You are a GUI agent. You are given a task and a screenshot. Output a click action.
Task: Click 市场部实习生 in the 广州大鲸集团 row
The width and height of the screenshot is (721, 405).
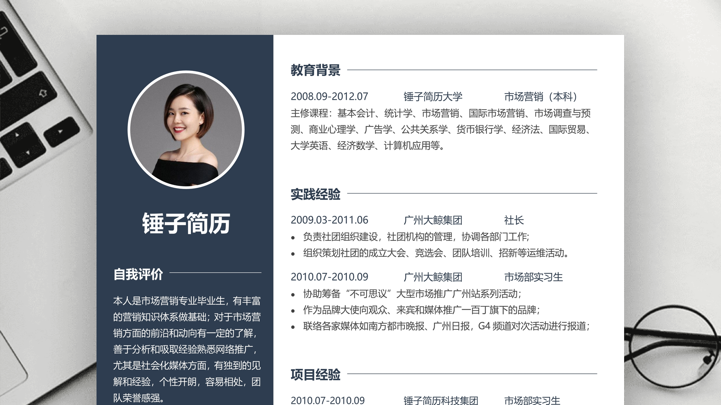pyautogui.click(x=534, y=277)
